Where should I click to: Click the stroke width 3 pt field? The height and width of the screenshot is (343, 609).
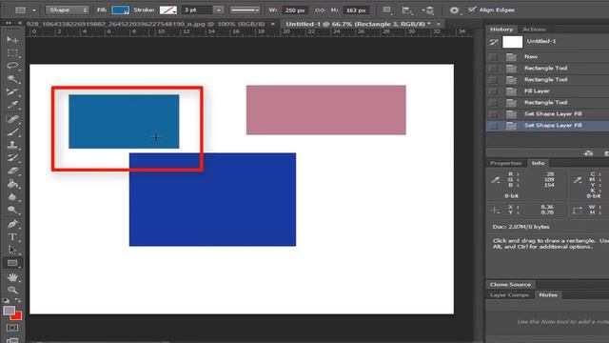click(197, 10)
